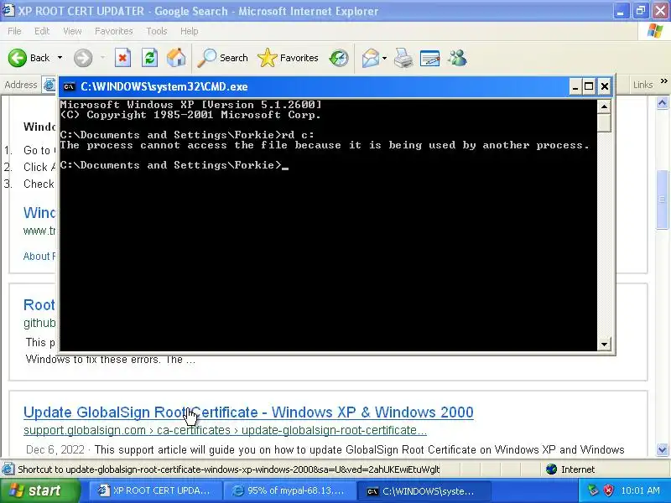Click CMD window scroll down arrow
The image size is (671, 503).
604,344
